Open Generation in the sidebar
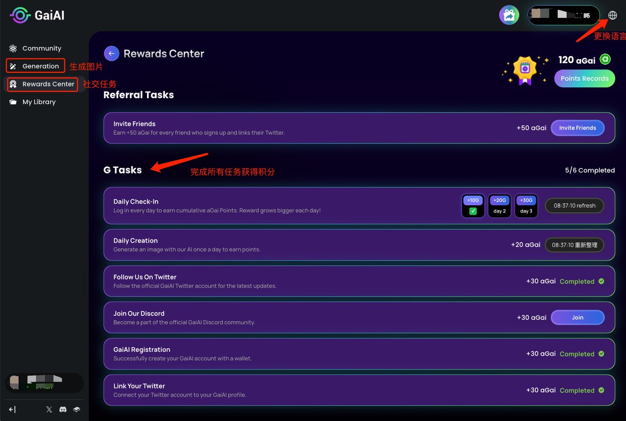This screenshot has width=626, height=421. [41, 66]
